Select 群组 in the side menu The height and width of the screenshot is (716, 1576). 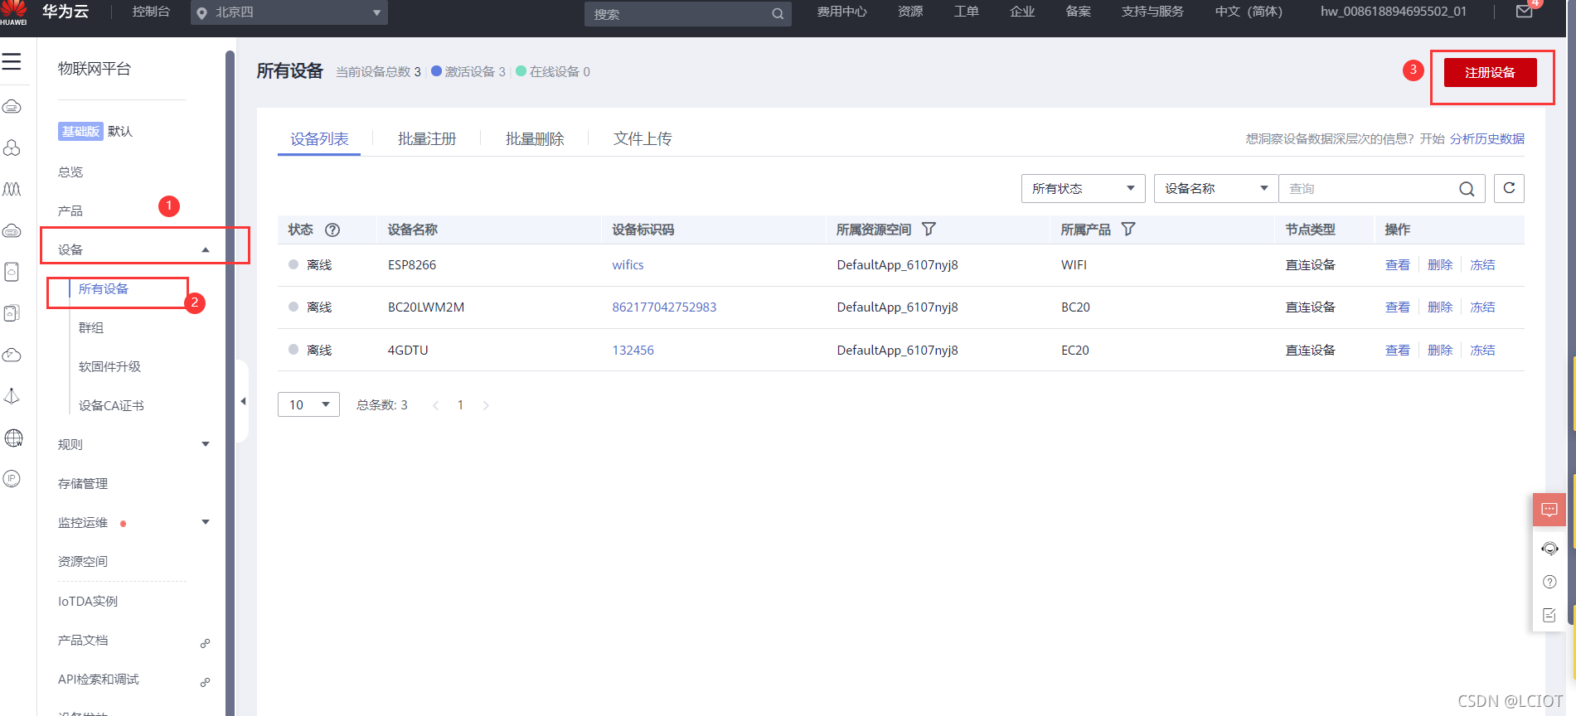(91, 328)
